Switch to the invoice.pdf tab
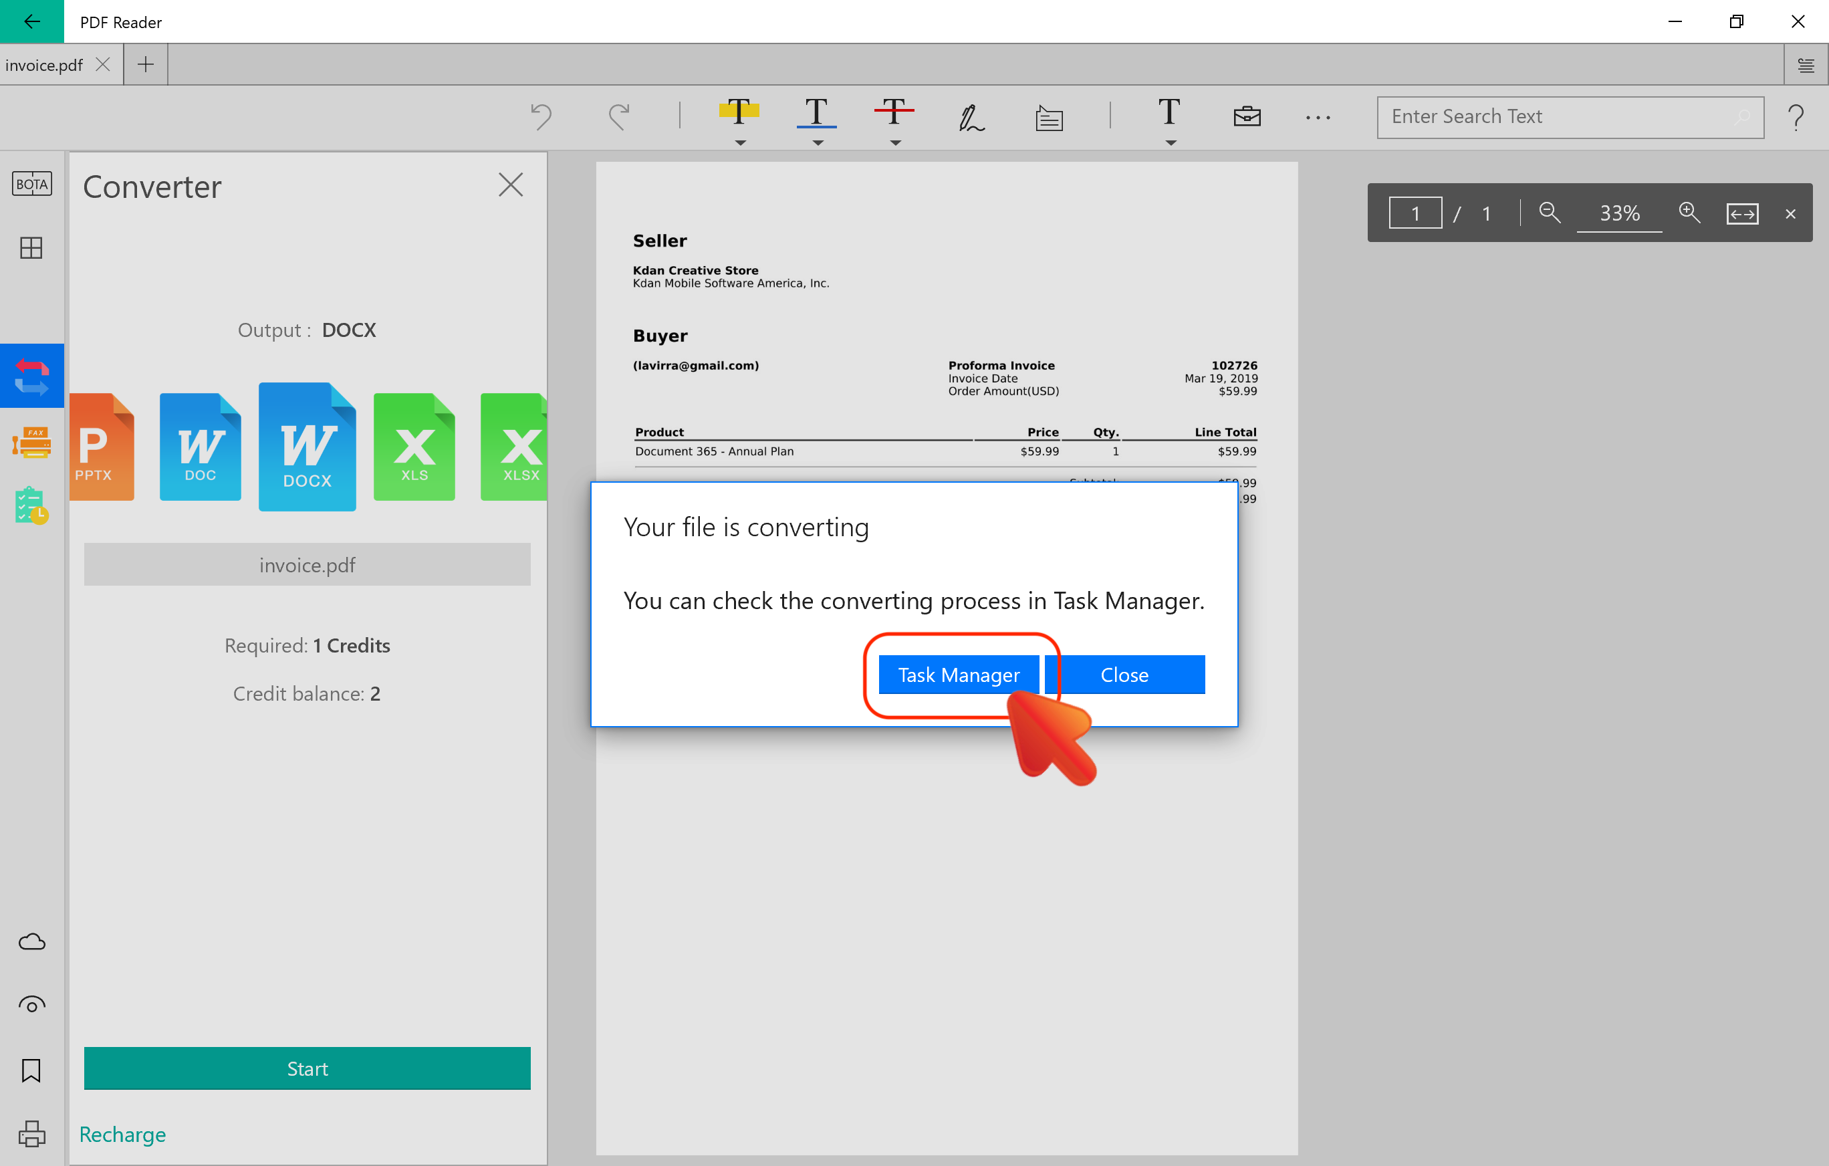Image resolution: width=1829 pixels, height=1166 pixels. click(x=44, y=65)
